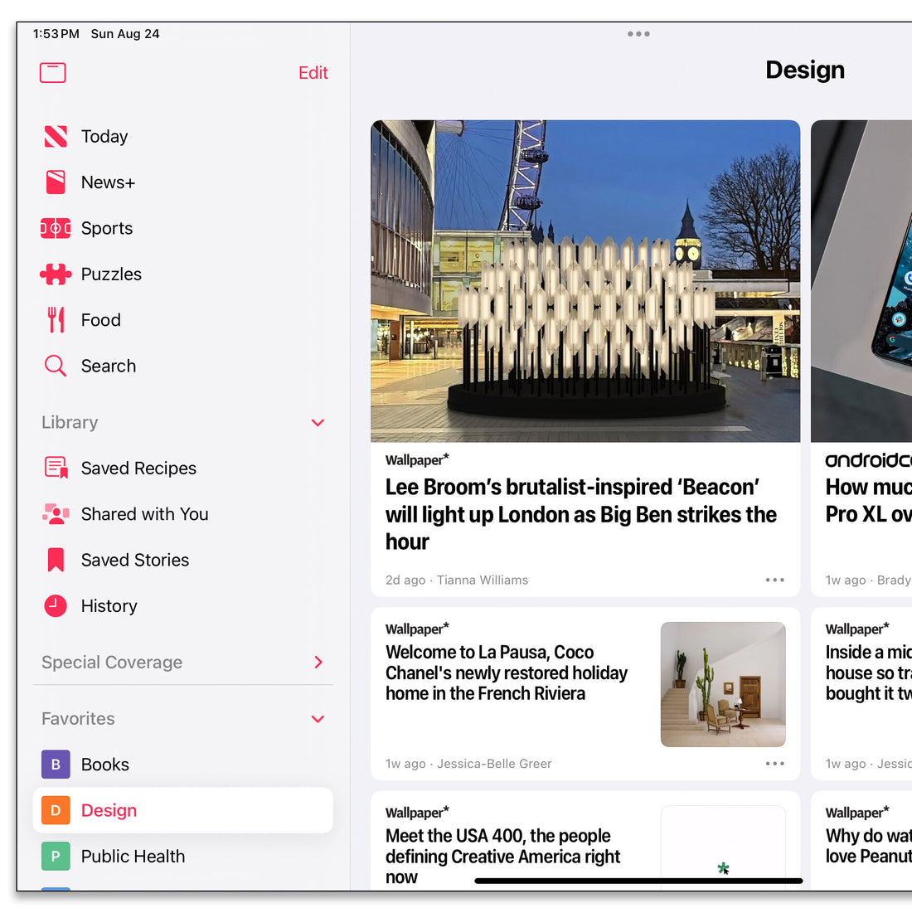Open the Food fork-and-knife icon
Image resolution: width=912 pixels, height=913 pixels.
coord(56,320)
